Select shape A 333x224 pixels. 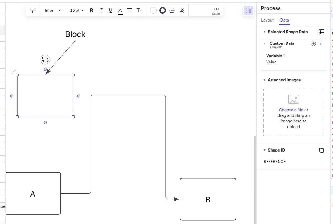point(33,194)
